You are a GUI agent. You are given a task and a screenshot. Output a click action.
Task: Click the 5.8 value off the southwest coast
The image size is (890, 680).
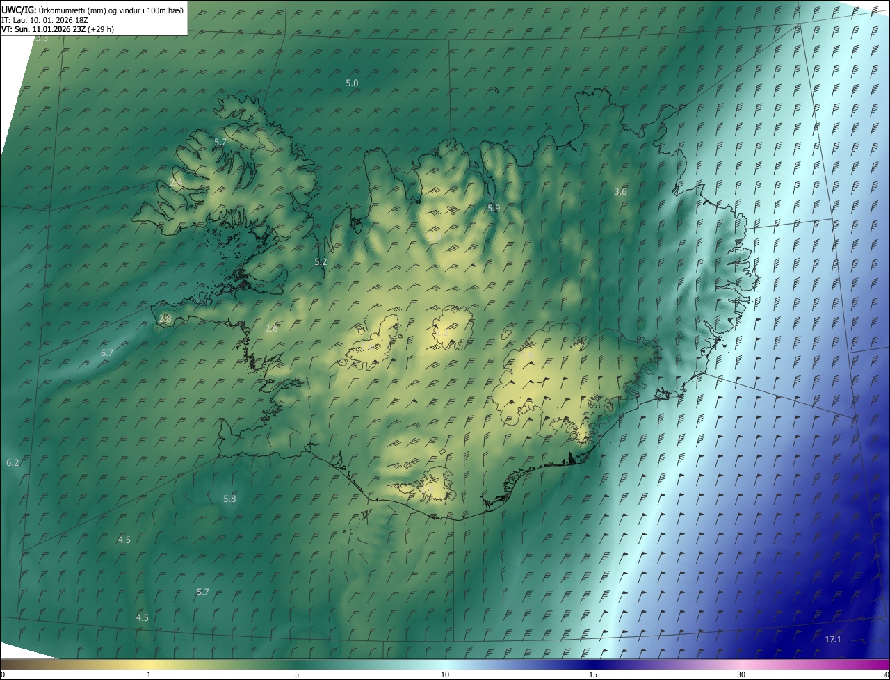coord(229,499)
